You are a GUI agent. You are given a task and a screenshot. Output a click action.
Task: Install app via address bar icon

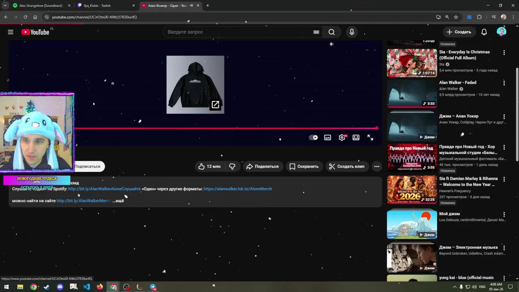tap(438, 17)
